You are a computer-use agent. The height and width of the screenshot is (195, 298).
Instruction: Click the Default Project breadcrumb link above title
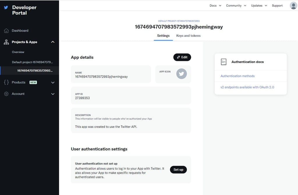coord(179,21)
